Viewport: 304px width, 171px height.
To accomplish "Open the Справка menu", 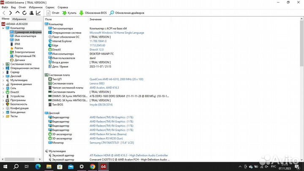I will coord(62,7).
